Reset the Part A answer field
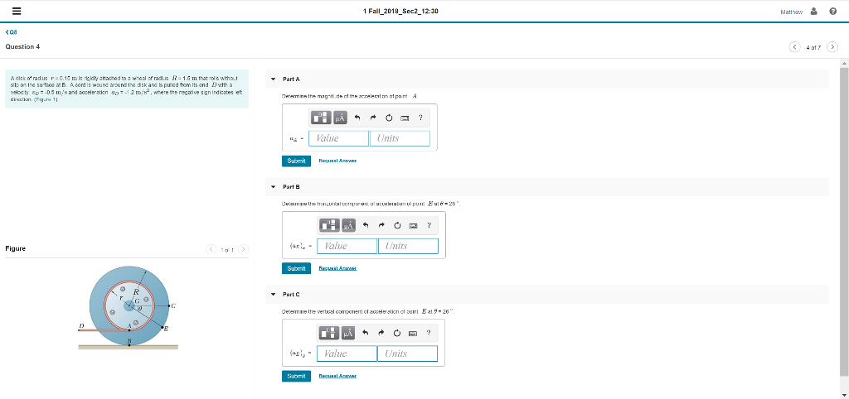This screenshot has width=849, height=399. click(x=389, y=117)
